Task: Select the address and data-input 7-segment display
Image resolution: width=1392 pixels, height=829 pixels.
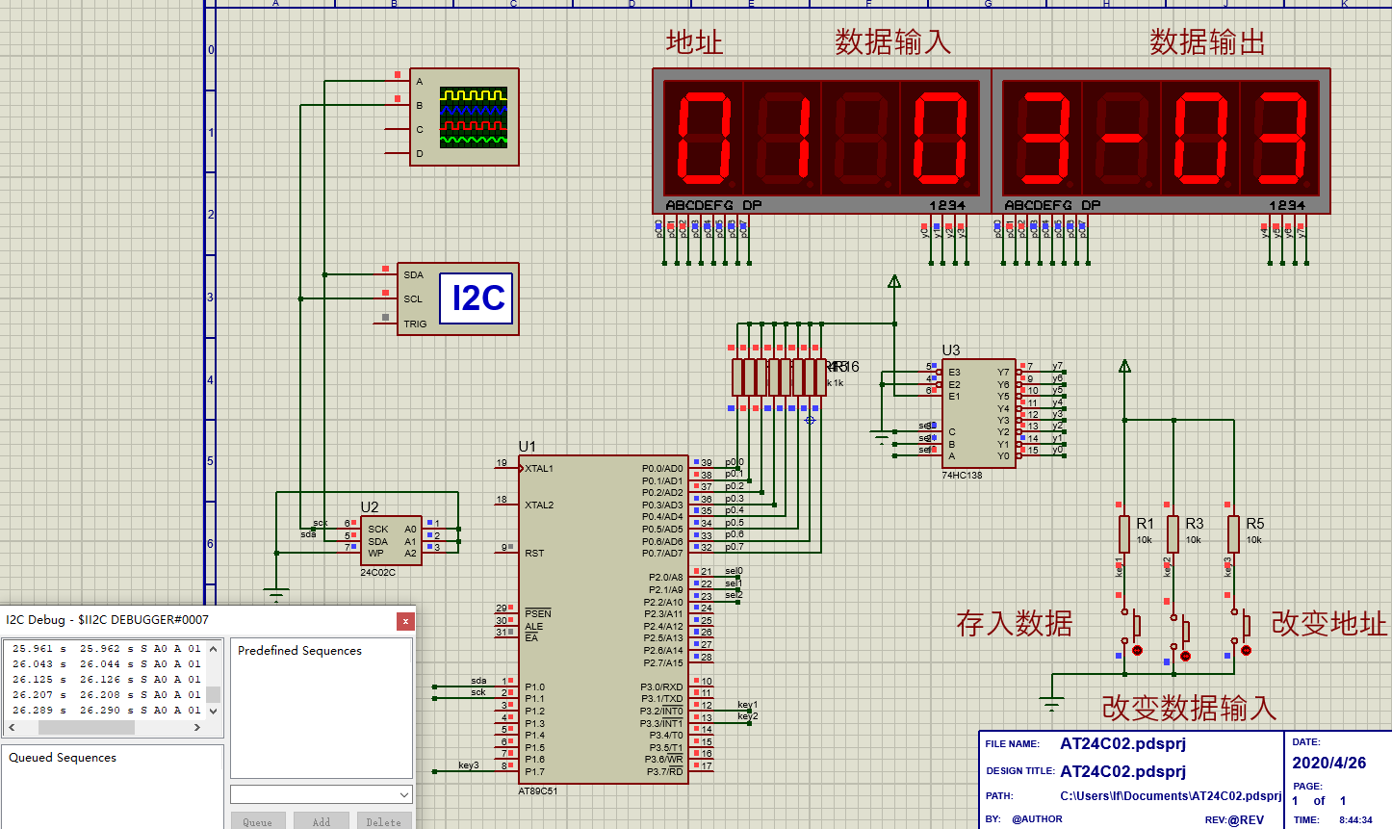Action: click(x=822, y=141)
